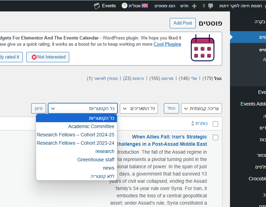Open site name חממת חיפה לחקר דתות
This screenshot has height=207, width=266.
241,6
